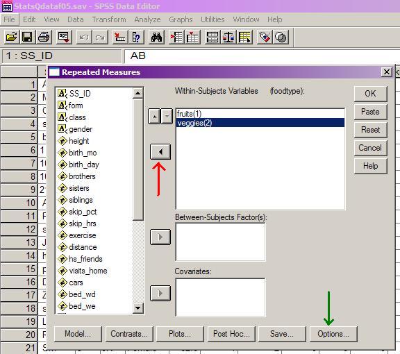Select fruits(1) in Within-Subjects Variables

click(x=260, y=114)
